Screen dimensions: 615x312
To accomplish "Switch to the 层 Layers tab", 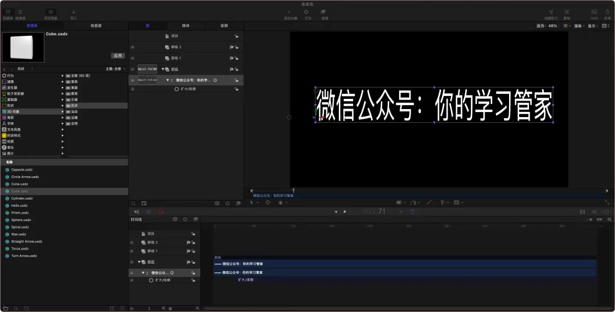I will click(x=147, y=26).
